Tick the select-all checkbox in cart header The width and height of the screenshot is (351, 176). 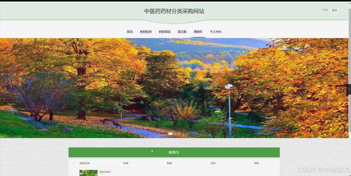pyautogui.click(x=73, y=163)
